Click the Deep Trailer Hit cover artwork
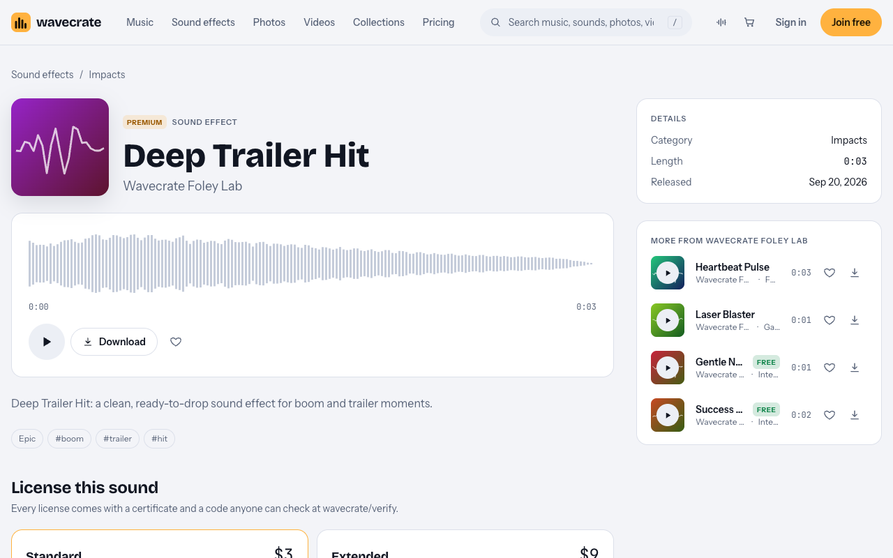893x558 pixels. click(60, 147)
